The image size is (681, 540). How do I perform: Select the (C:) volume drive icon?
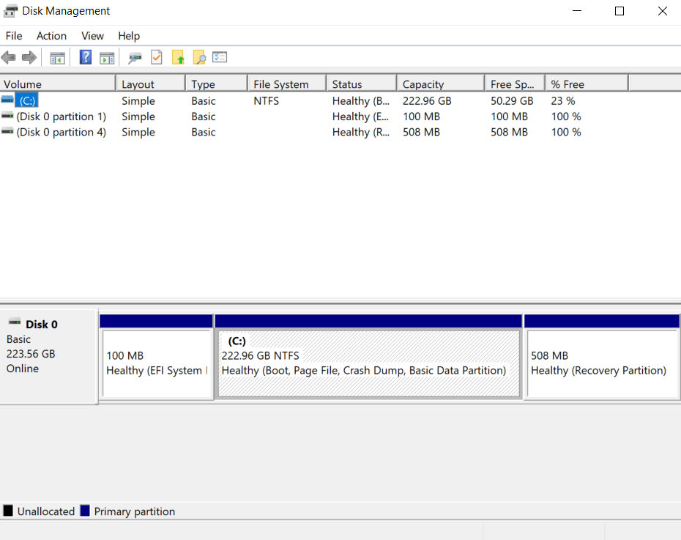(7, 100)
